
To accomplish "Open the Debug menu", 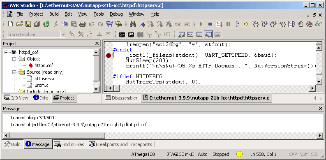I will coord(116,14).
